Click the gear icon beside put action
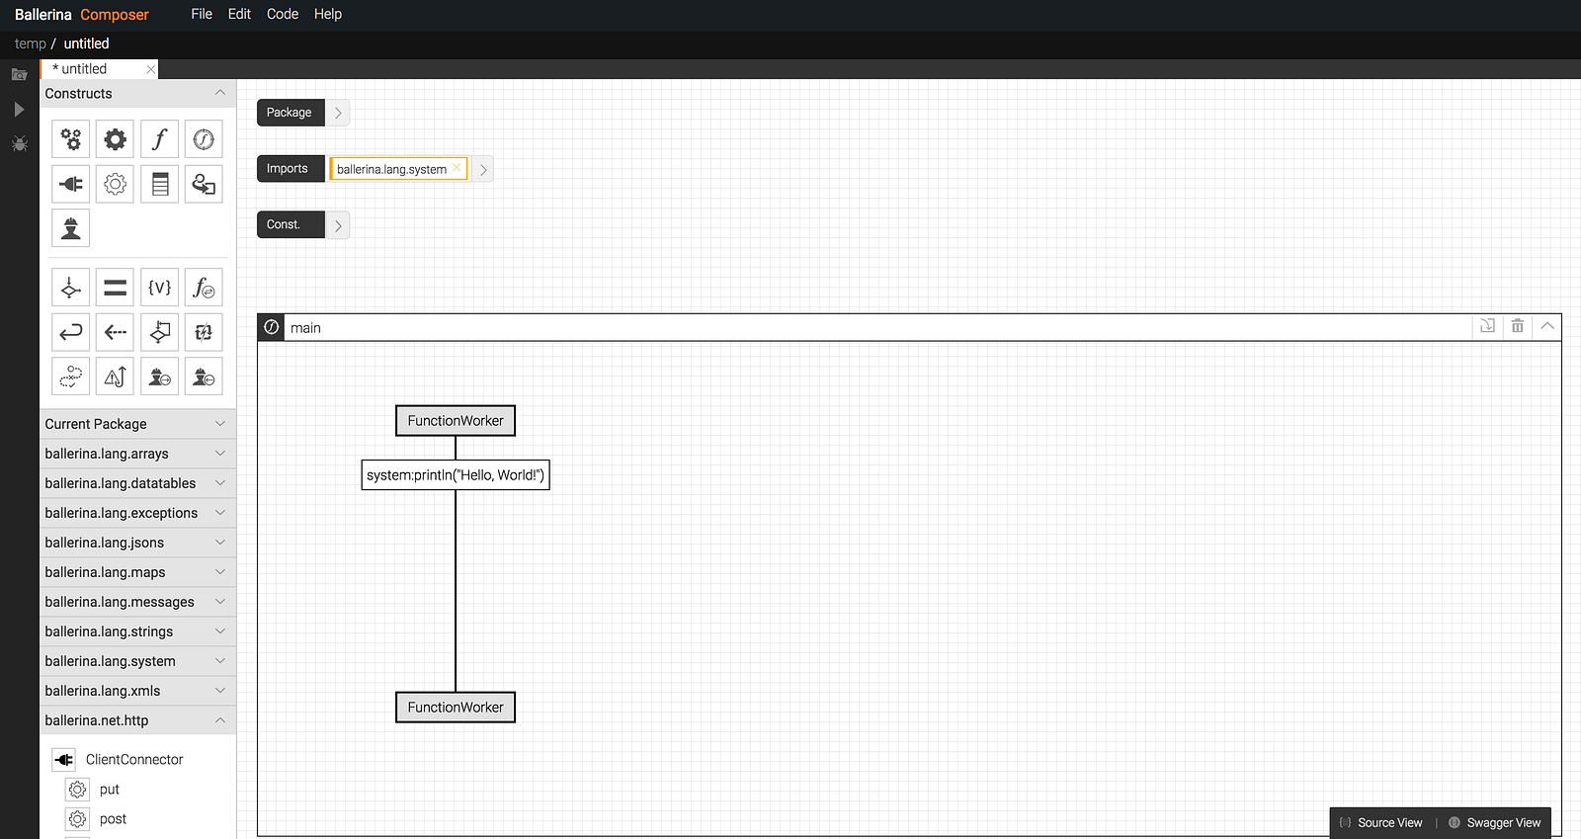1581x839 pixels. click(x=78, y=790)
